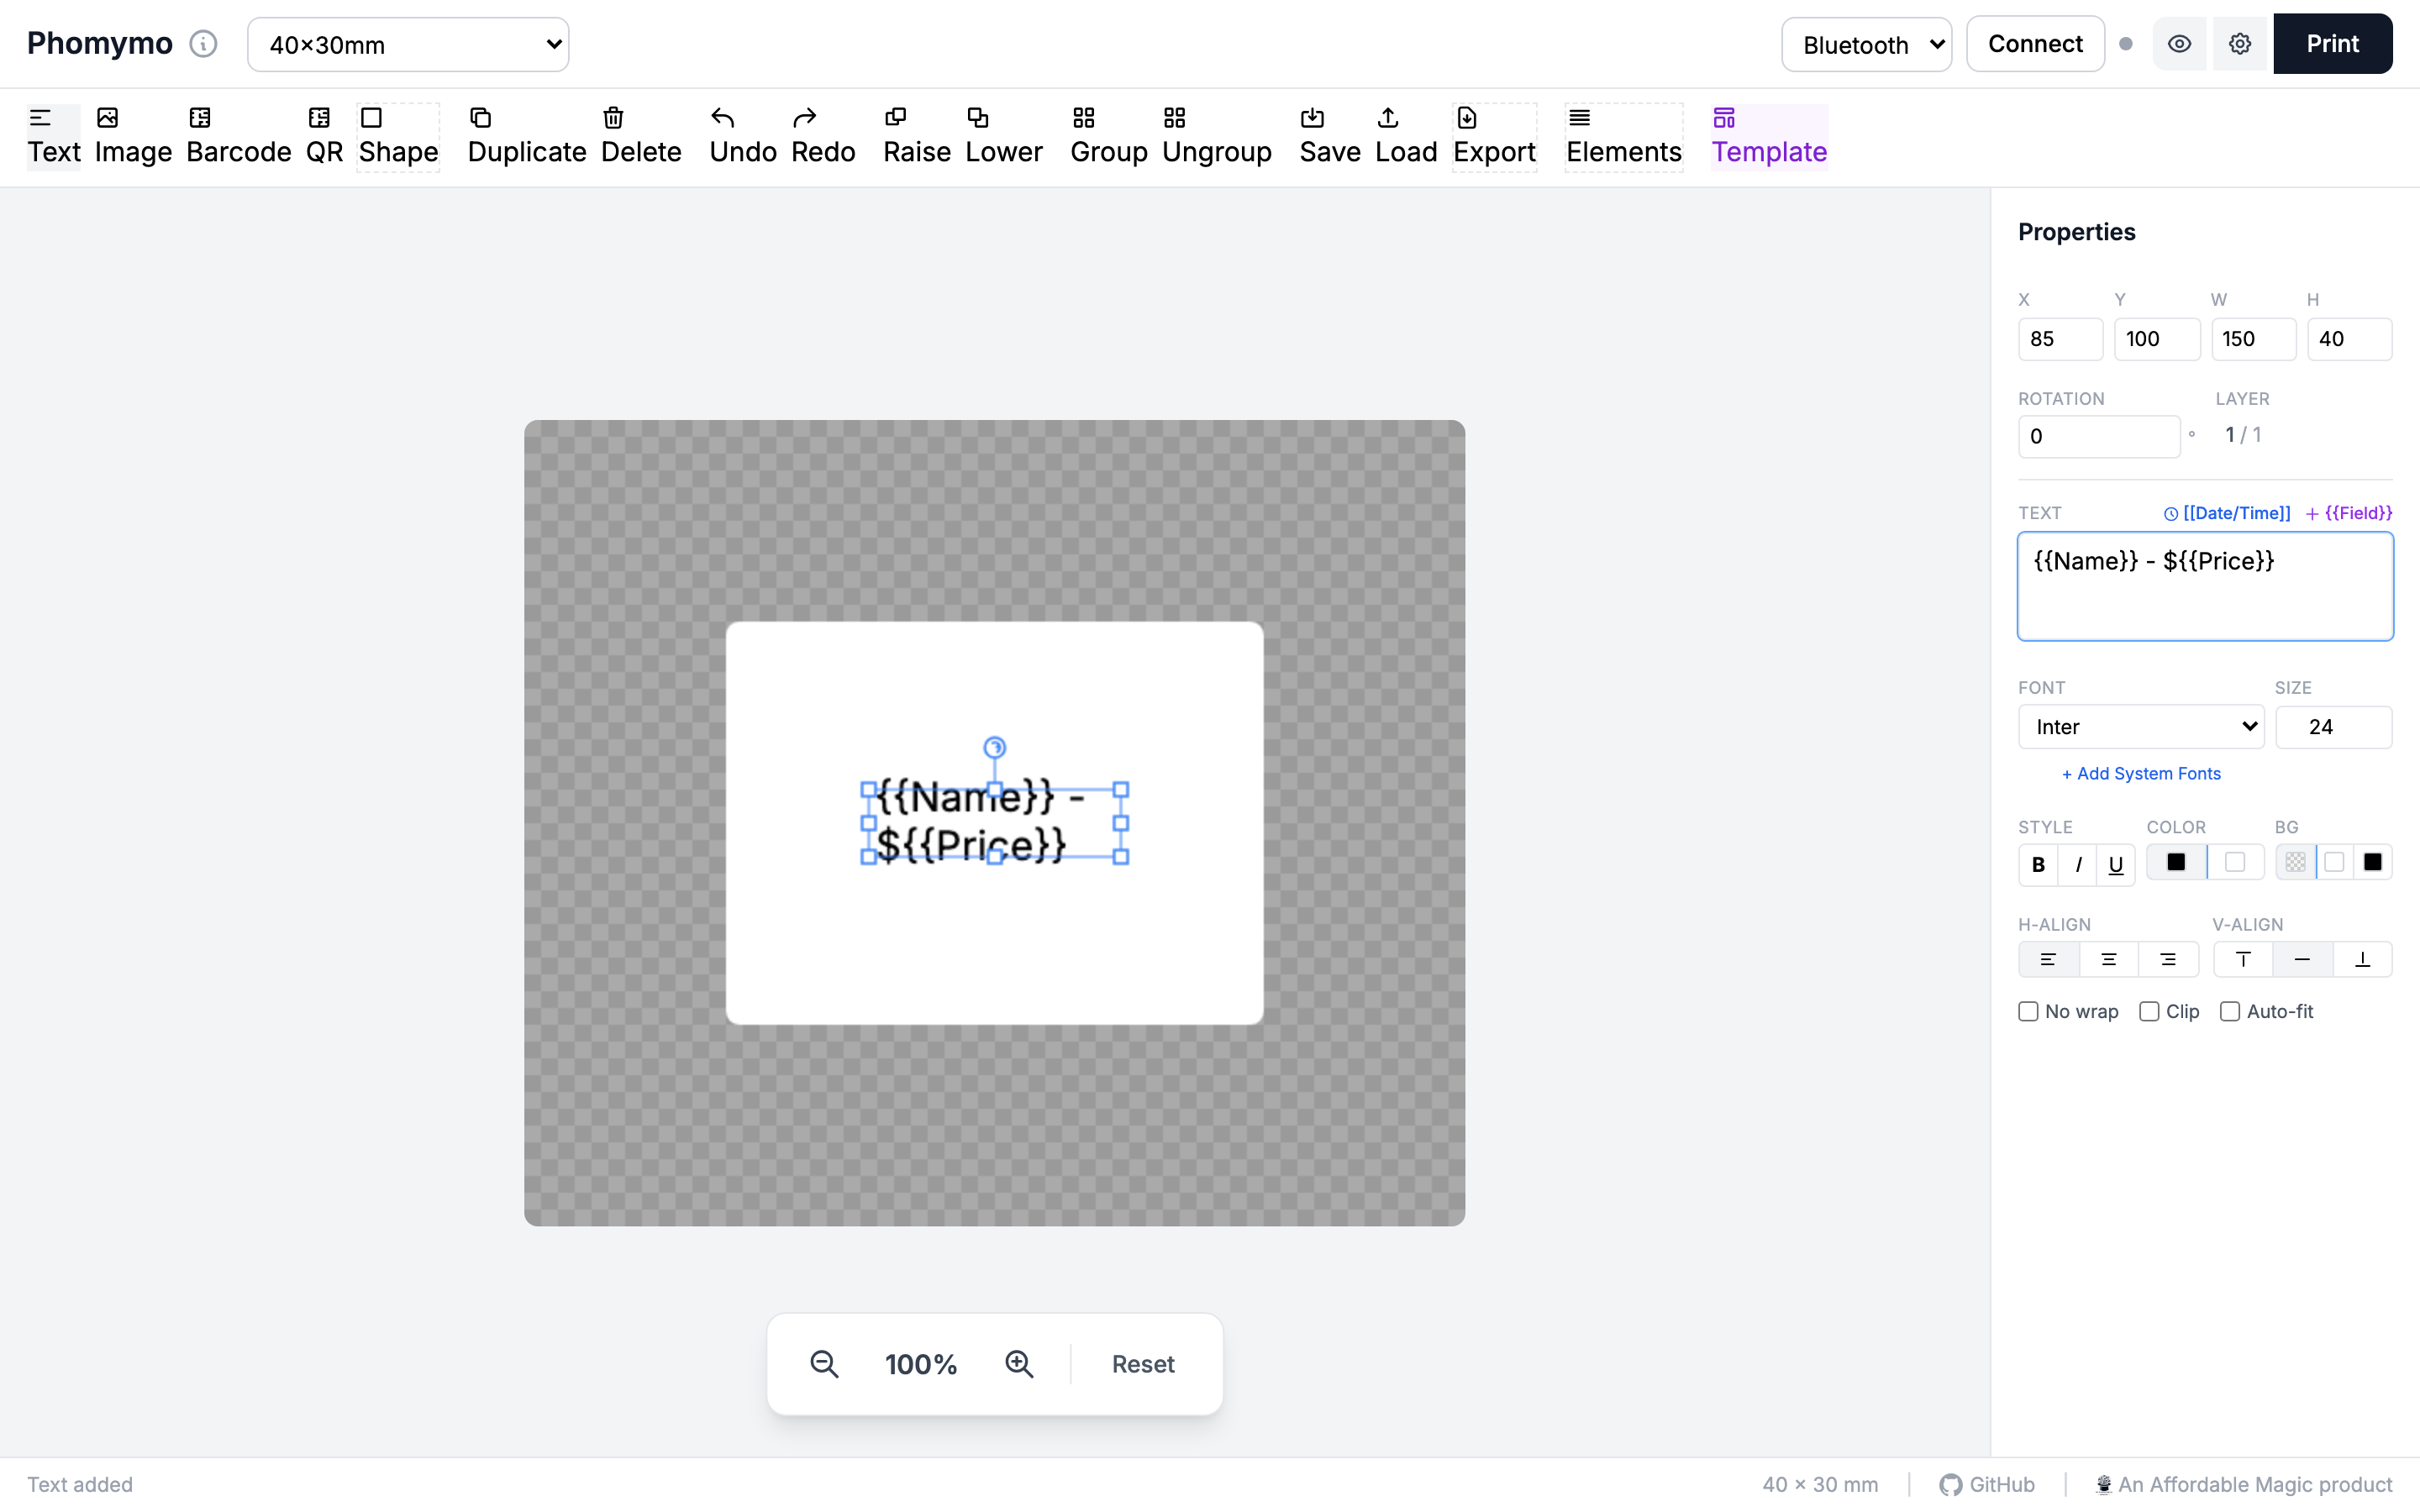Delete the selected element
The image size is (2420, 1512).
tap(641, 135)
